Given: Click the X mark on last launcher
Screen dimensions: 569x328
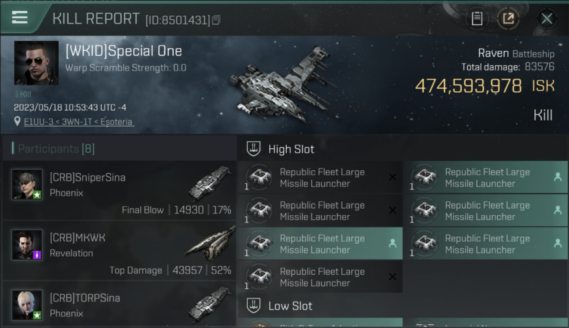Looking at the screenshot, I should pyautogui.click(x=393, y=276).
